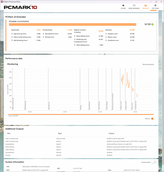Maximize the PCMark 10 window

[156, 2]
